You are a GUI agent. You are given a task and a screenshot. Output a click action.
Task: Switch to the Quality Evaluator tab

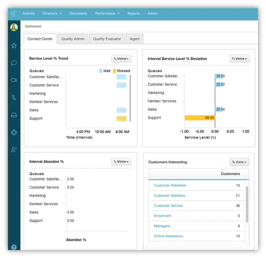tap(107, 39)
